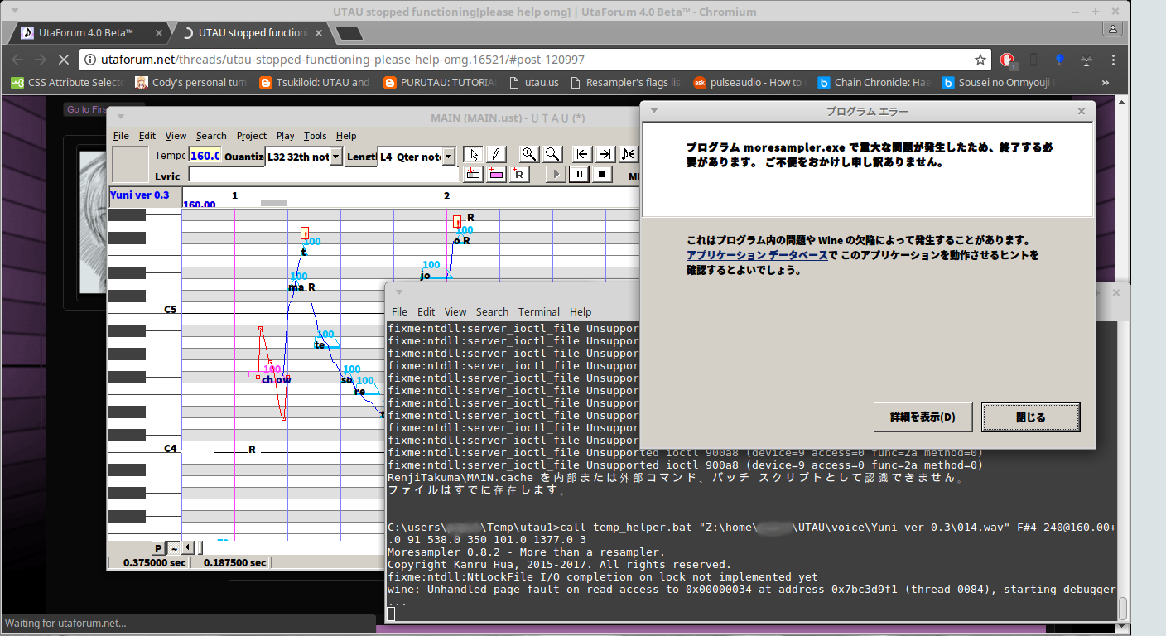Click the red adblock extension icon
This screenshot has width=1166, height=636.
pos(1007,60)
